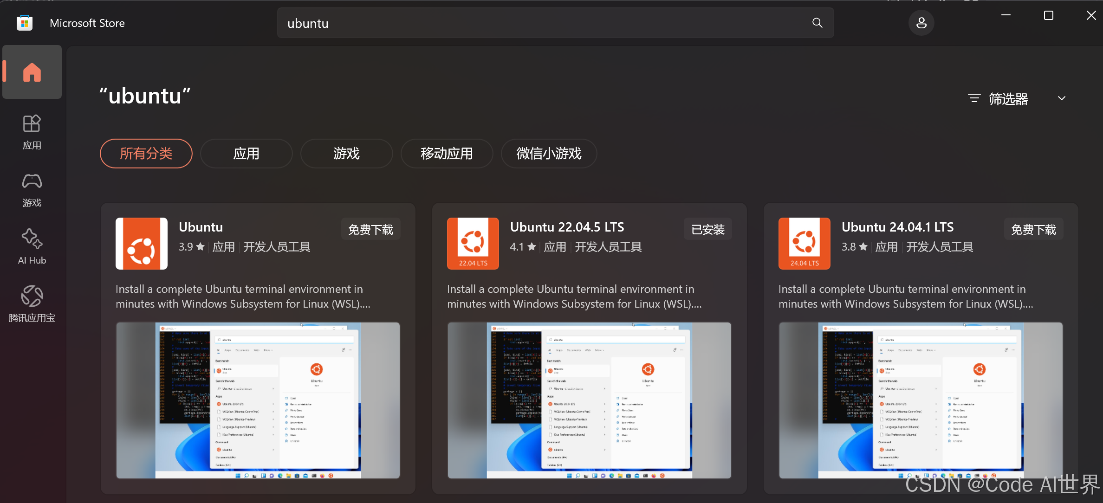Click 免费下载 for Ubuntu 24.04.1 LTS
This screenshot has width=1103, height=503.
point(1033,229)
